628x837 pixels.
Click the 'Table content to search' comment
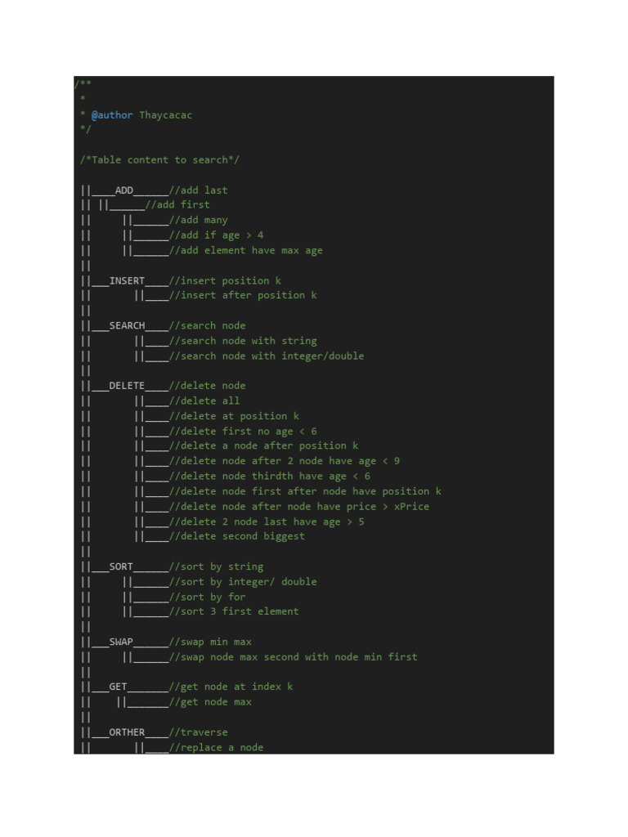pyautogui.click(x=159, y=160)
